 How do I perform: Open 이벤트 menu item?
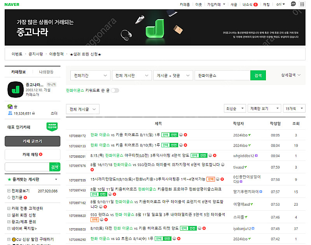tap(17, 54)
